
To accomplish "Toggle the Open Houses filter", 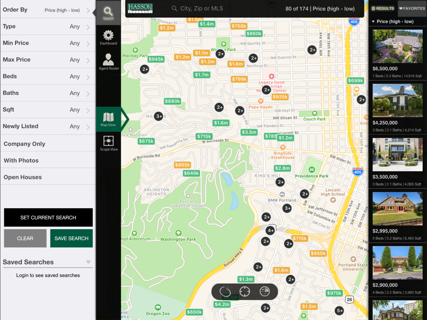I will (48, 177).
